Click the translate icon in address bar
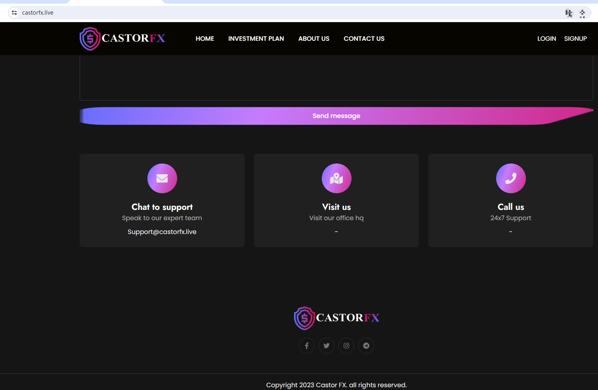The width and height of the screenshot is (598, 390). tap(569, 13)
